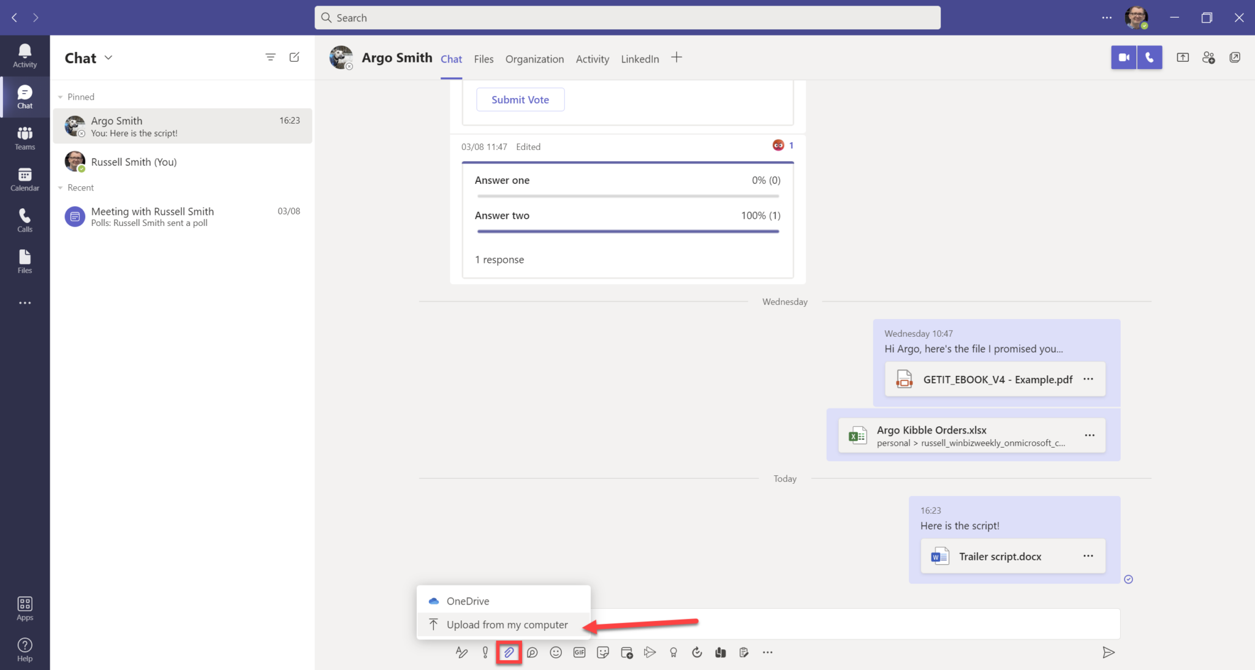Set delivery importance with the exclamation icon
1255x670 pixels.
(x=485, y=652)
